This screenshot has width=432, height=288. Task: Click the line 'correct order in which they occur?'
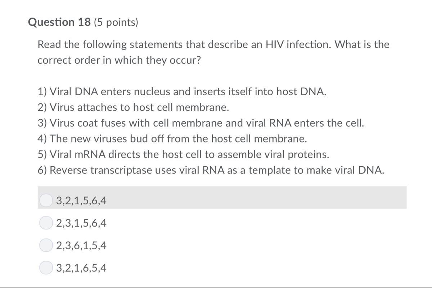pyautogui.click(x=119, y=60)
